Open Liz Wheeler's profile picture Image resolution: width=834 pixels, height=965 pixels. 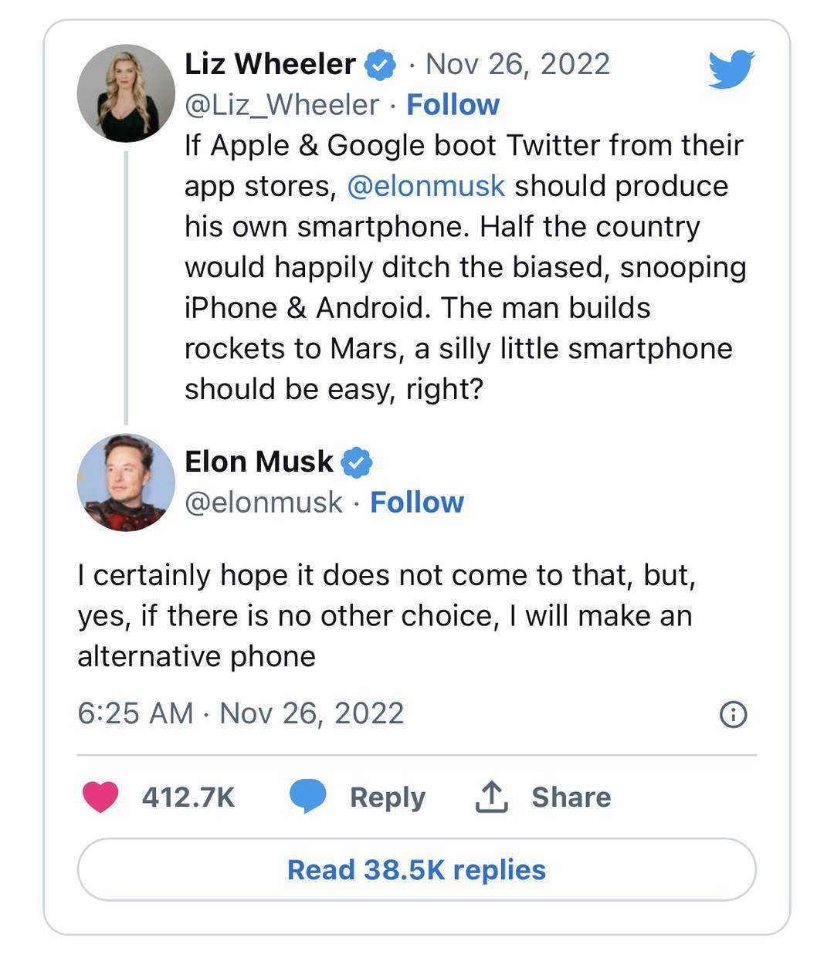point(126,93)
